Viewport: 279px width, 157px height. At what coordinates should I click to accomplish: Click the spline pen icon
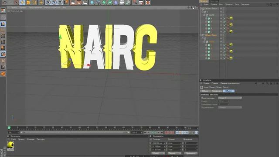(x=98, y=2)
